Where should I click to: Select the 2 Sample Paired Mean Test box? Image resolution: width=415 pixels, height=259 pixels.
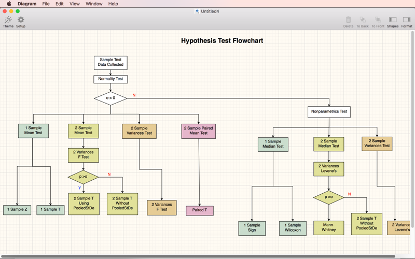tap(199, 131)
